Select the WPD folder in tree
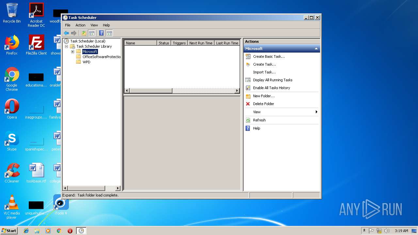The height and width of the screenshot is (235, 418). click(87, 62)
